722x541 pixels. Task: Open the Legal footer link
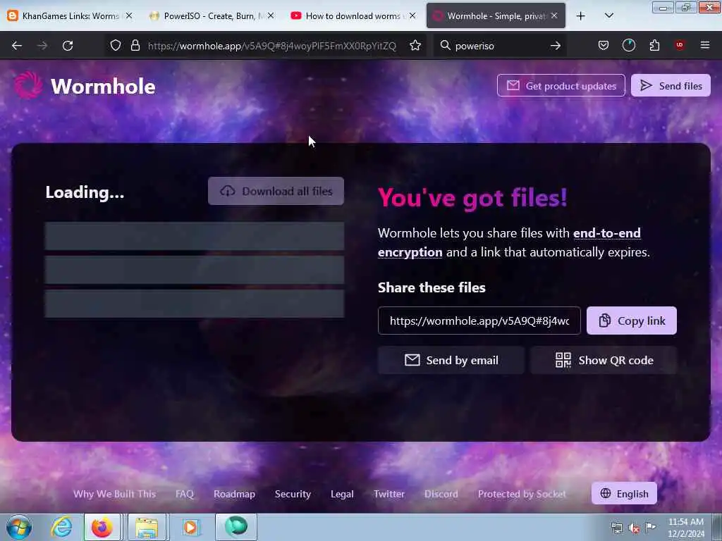342,494
